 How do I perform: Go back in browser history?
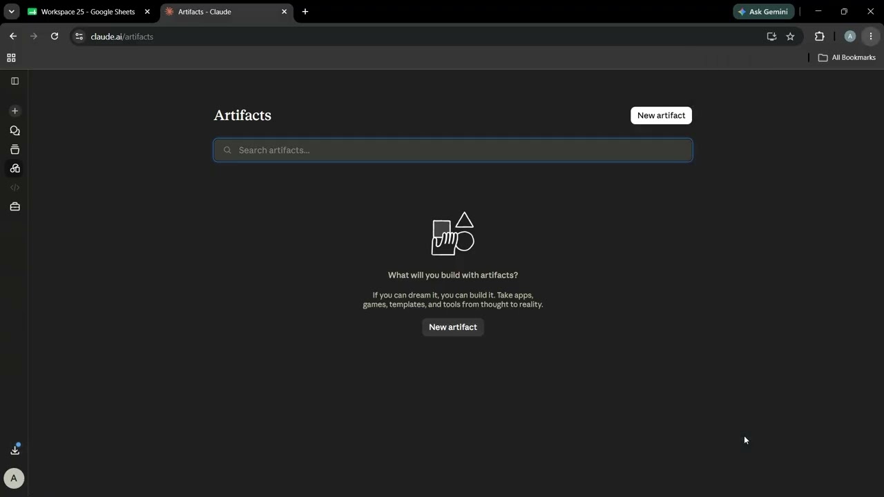pos(13,37)
